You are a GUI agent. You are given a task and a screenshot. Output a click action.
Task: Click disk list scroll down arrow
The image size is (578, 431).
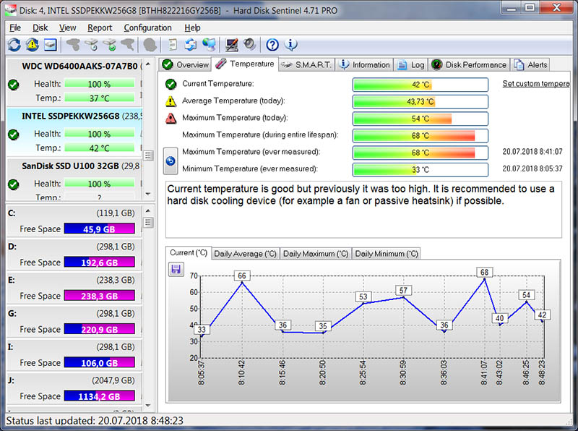click(x=148, y=194)
